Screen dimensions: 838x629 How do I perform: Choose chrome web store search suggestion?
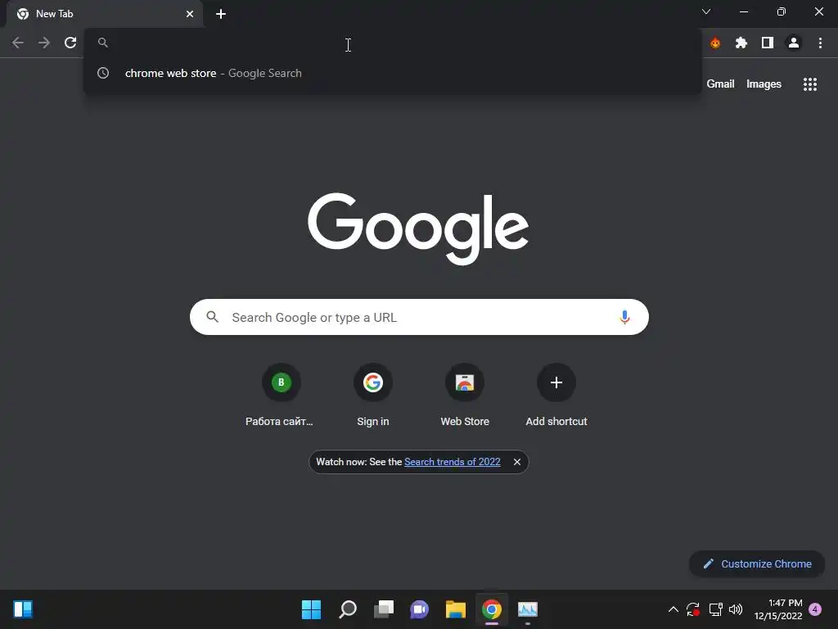(393, 73)
